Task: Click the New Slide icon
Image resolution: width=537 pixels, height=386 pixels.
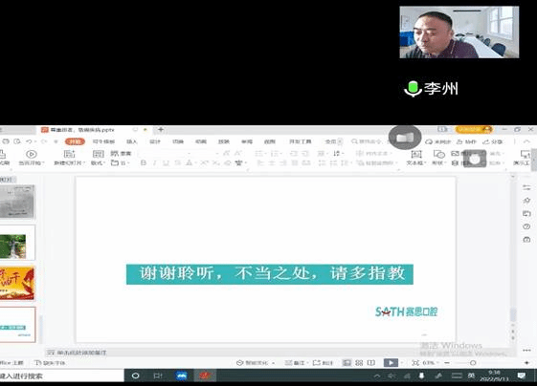Action: [x=69, y=154]
